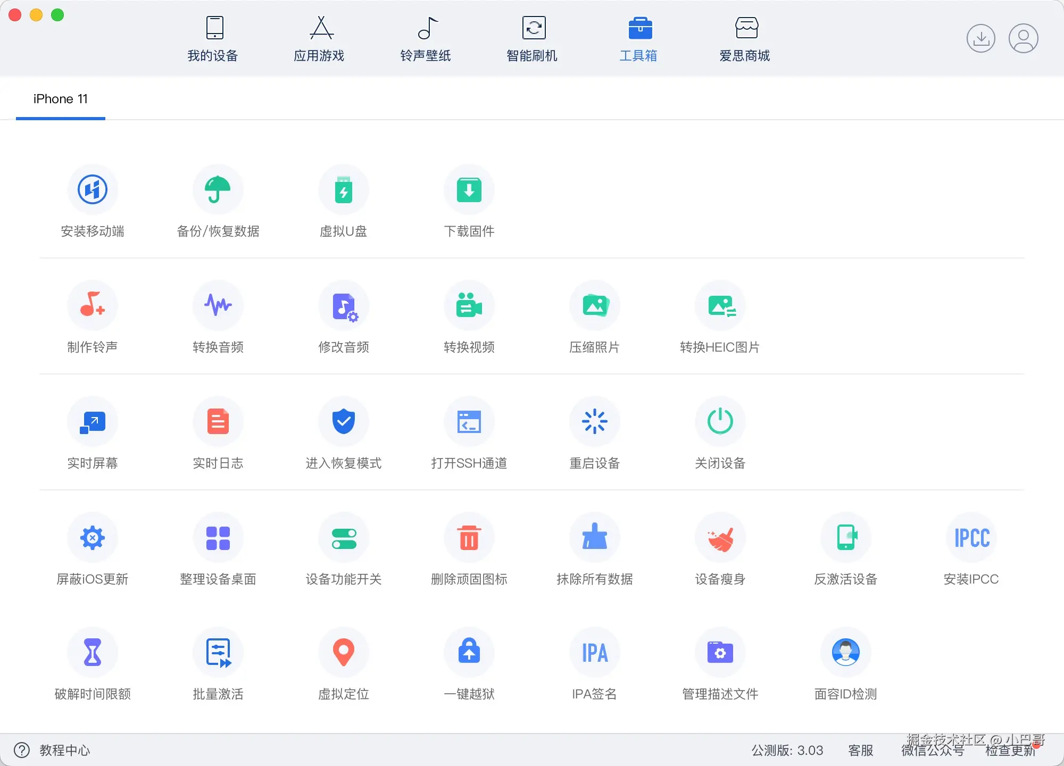Click Delete Stubborn Icons (删除顽固图标) trash icon
The image size is (1064, 766).
[469, 537]
